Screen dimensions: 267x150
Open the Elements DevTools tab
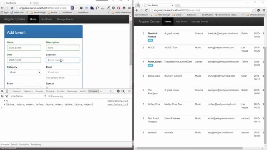click(x=17, y=91)
